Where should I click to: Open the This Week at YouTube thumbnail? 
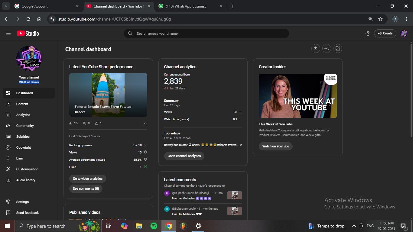click(x=298, y=96)
